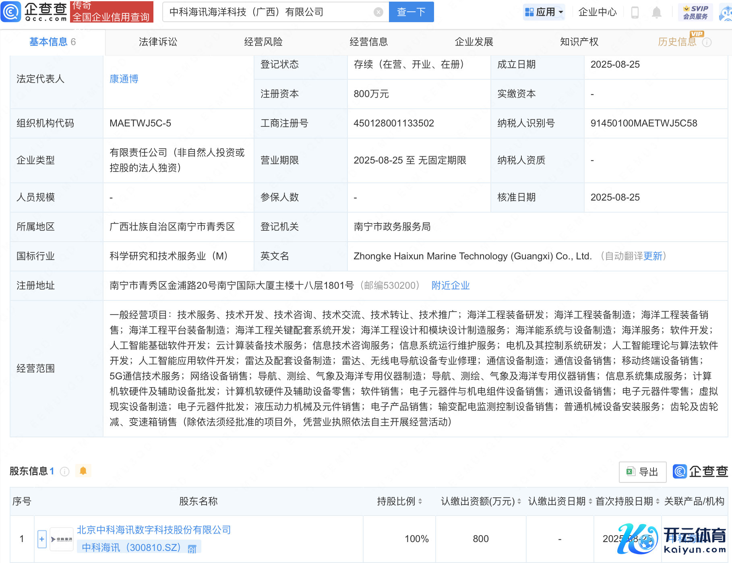This screenshot has height=563, width=732.
Task: Click the info icon beside 股东信息
Action: (64, 472)
